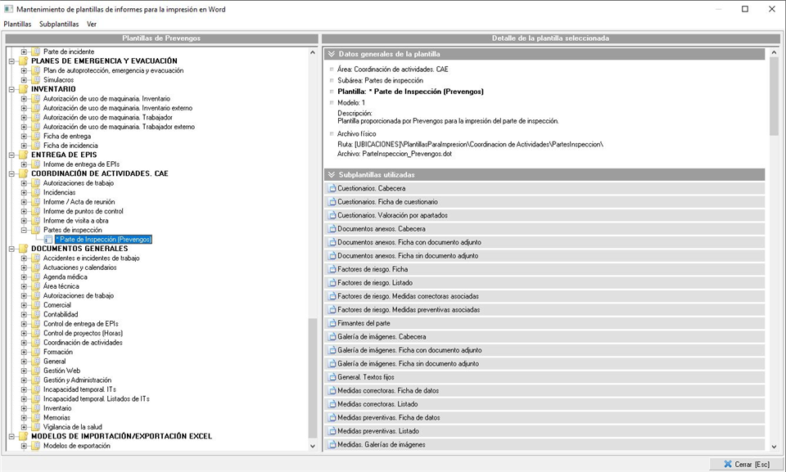786x472 pixels.
Task: Collapse the Subplantillas utilizadas section
Action: [x=331, y=175]
